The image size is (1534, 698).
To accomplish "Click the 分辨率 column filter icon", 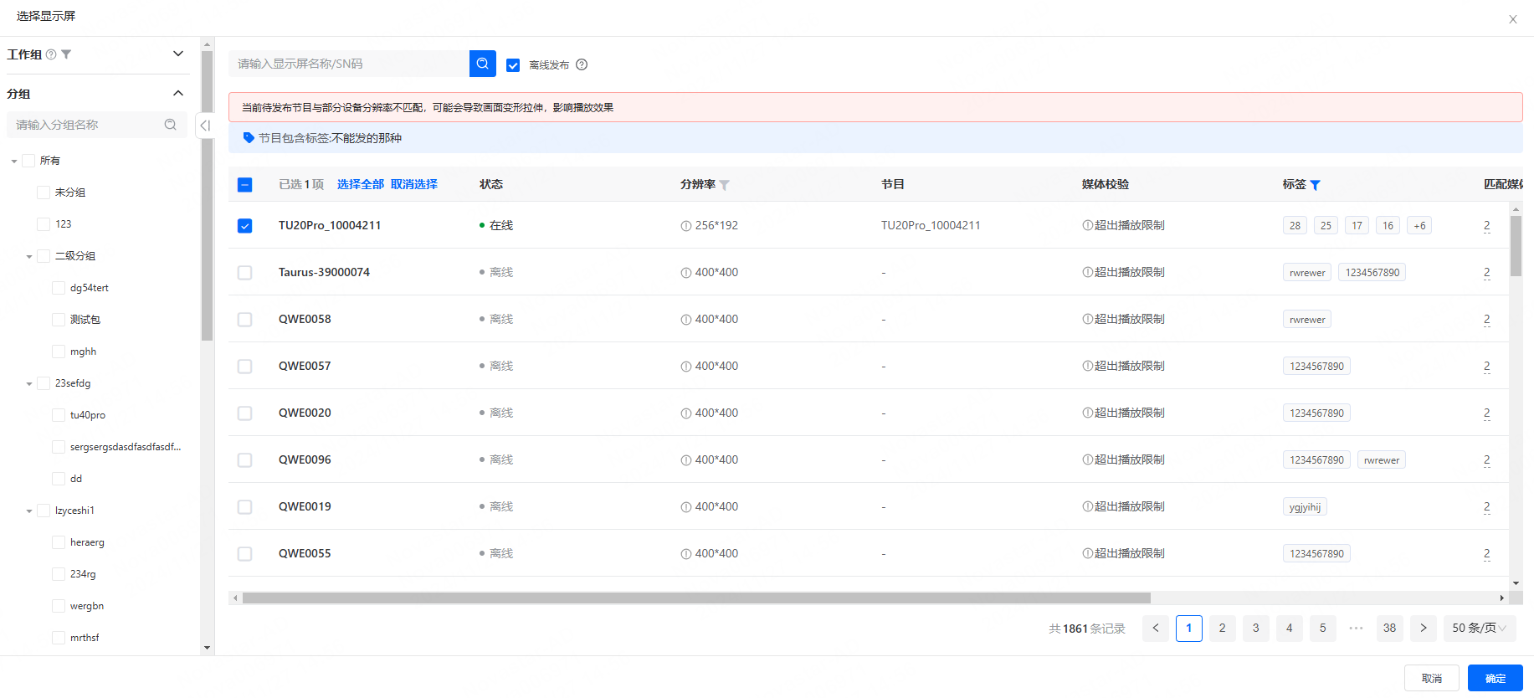I will coord(725,185).
